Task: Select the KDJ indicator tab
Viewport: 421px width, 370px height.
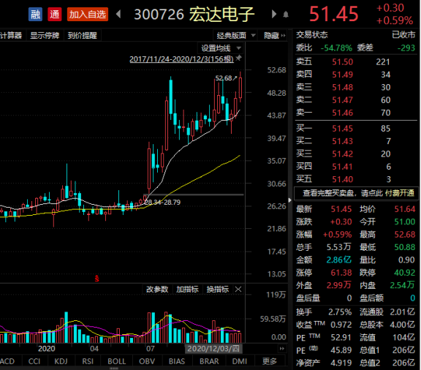Action: pos(61,361)
